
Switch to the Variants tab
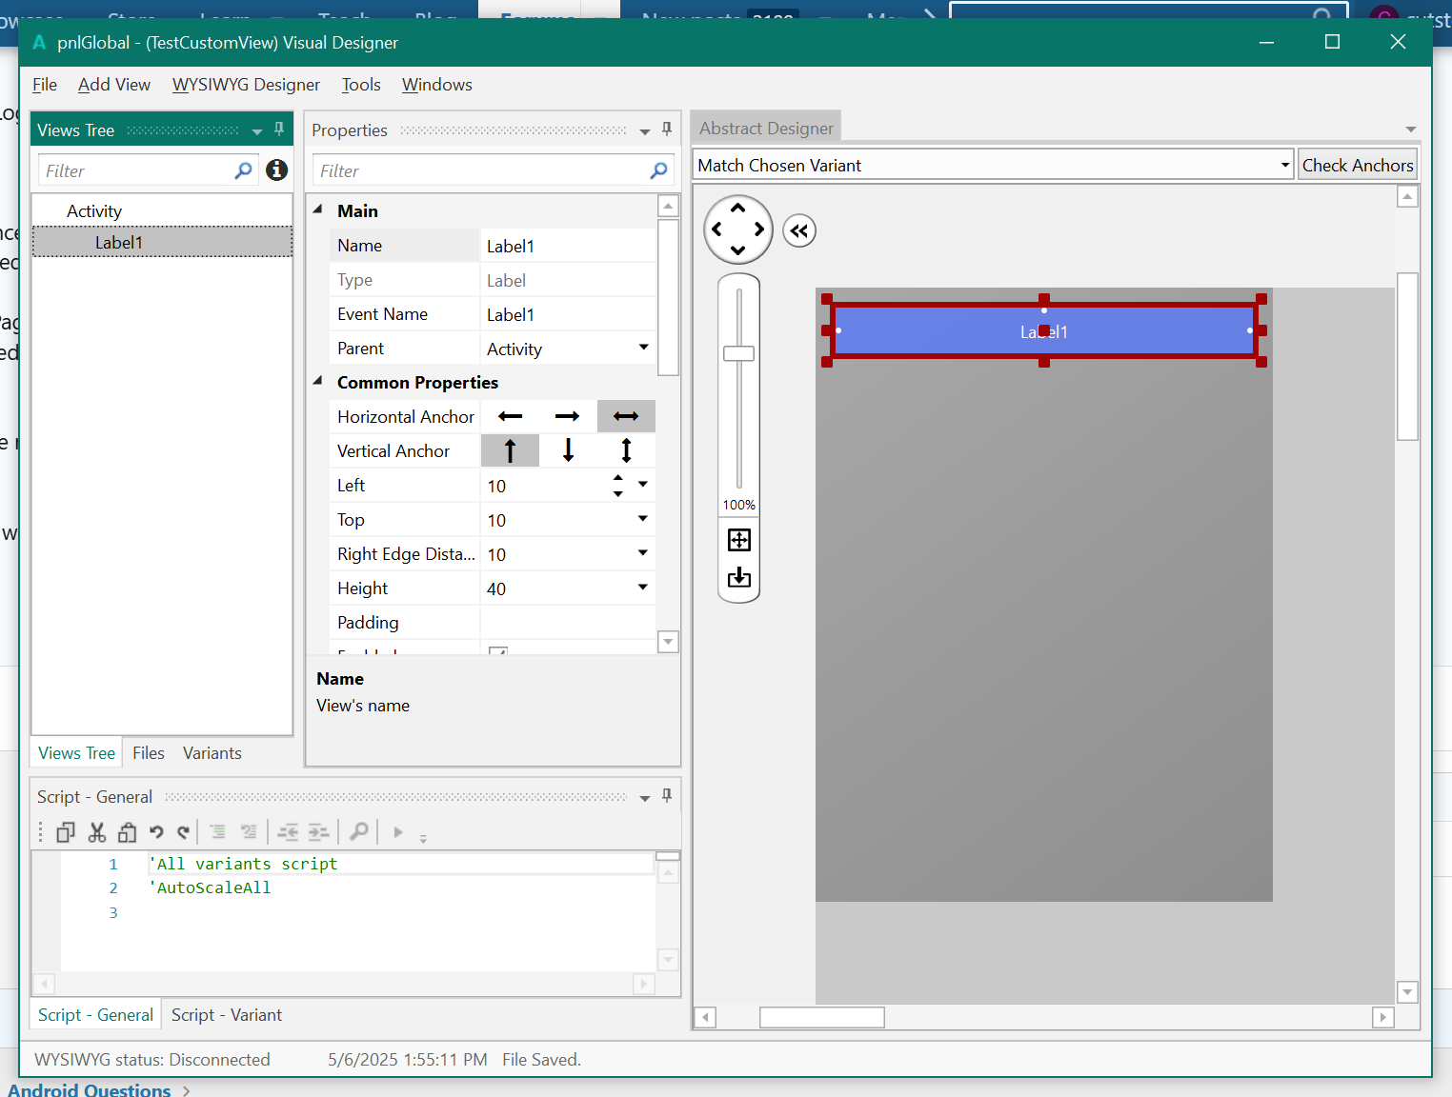(212, 753)
